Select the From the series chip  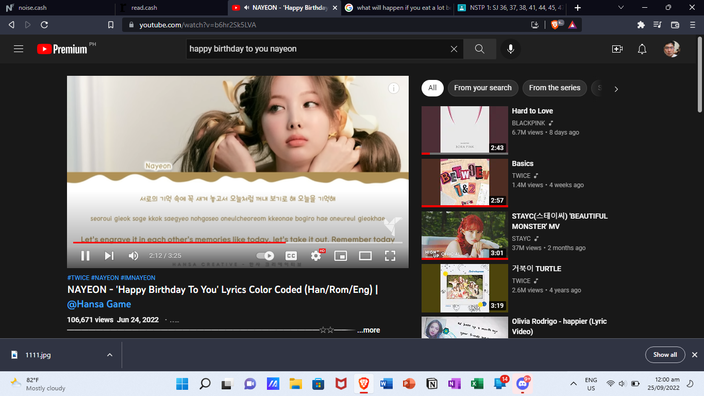click(555, 88)
